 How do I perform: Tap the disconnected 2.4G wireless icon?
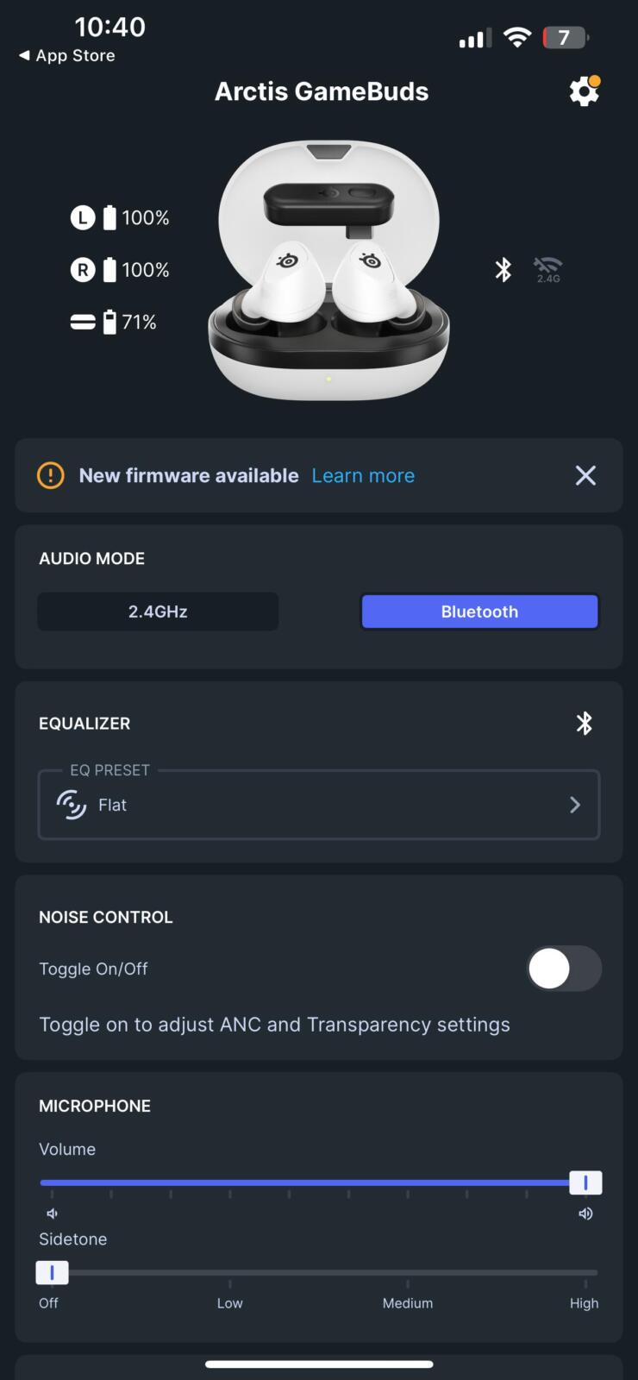(x=547, y=269)
